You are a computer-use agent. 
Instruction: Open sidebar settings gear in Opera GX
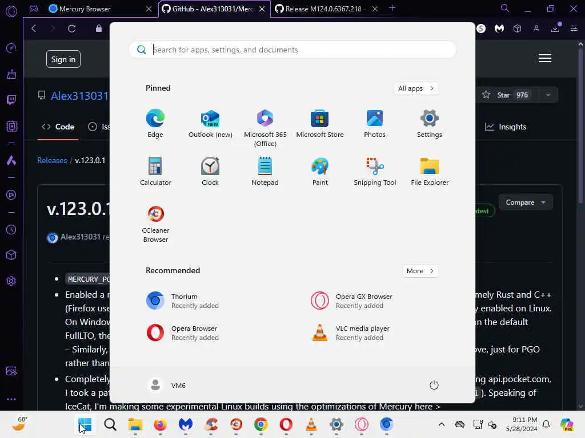pyautogui.click(x=11, y=281)
